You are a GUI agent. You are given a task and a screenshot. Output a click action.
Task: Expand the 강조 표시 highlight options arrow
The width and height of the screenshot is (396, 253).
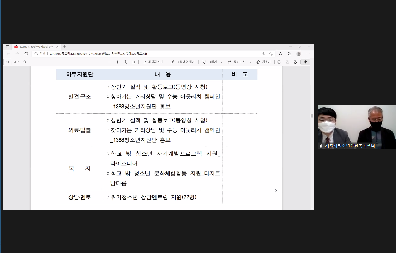(250, 62)
